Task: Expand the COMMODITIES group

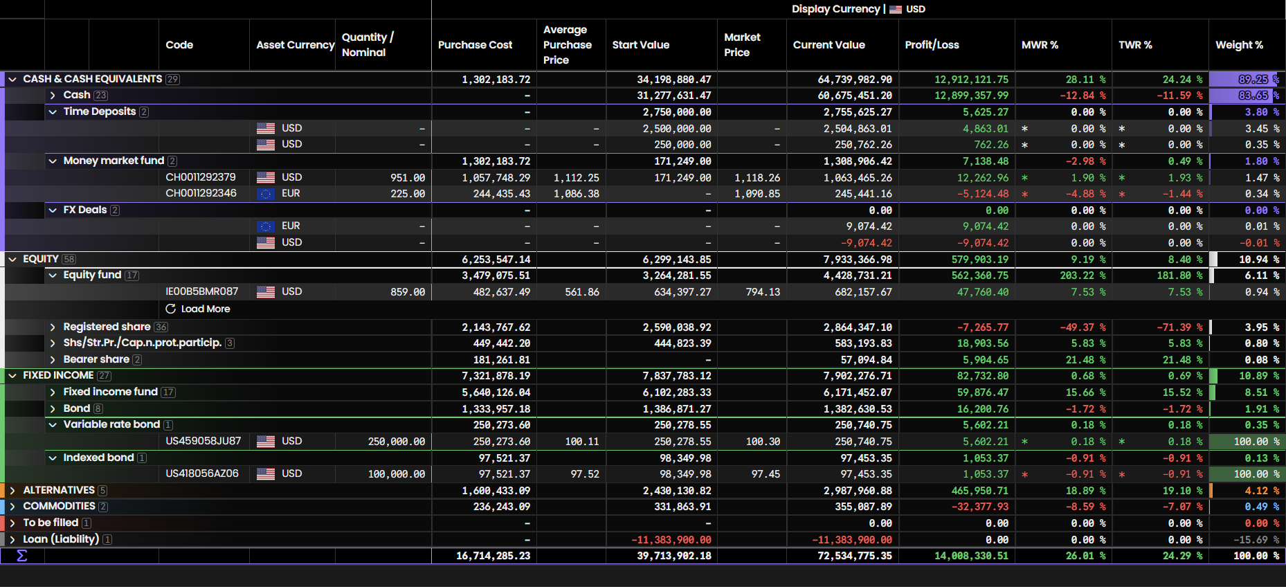Action: (x=12, y=507)
